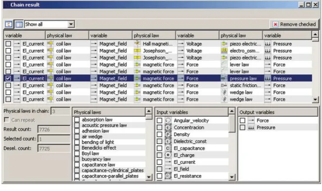Click the Physical laws list header
This screenshot has height=191, width=322.
[x=109, y=112]
